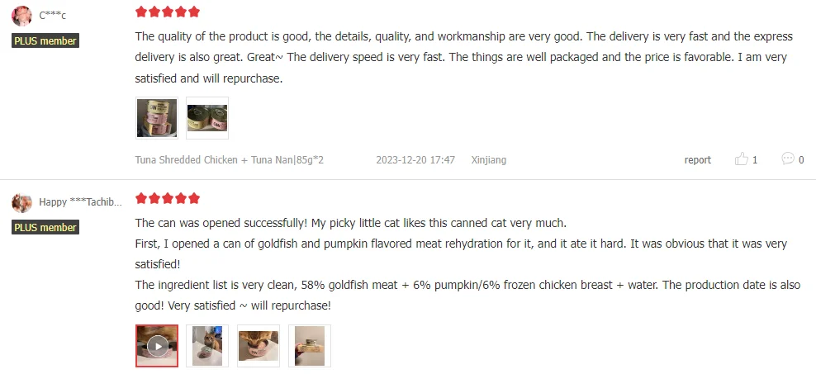
Task: Like C***c's review with the thumbs-up icon
Action: [742, 159]
